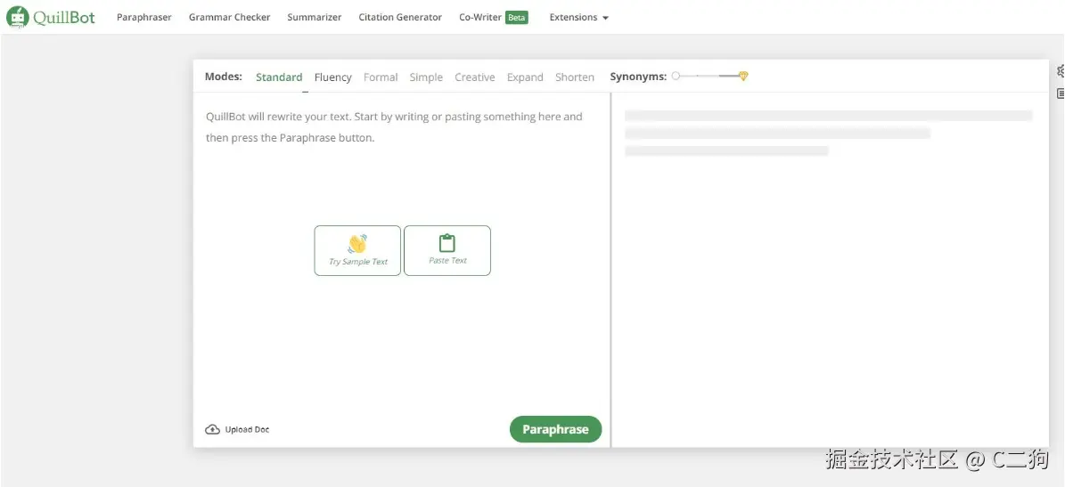Open the settings gear icon at right edge
Screen dimensions: 1065x487
pos(1061,70)
